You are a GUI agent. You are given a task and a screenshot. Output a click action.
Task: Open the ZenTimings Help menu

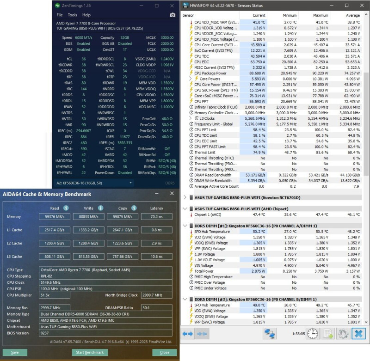click(x=86, y=15)
